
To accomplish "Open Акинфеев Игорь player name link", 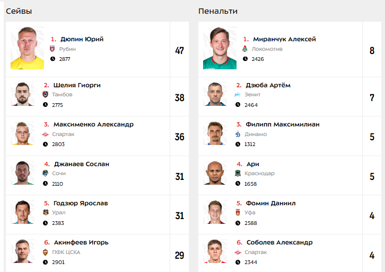I will [x=81, y=242].
